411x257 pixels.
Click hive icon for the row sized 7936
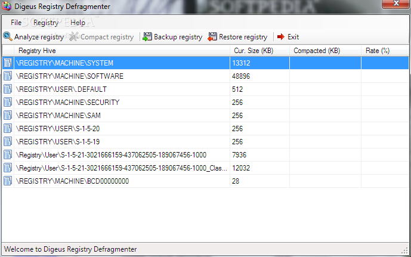tap(8, 154)
